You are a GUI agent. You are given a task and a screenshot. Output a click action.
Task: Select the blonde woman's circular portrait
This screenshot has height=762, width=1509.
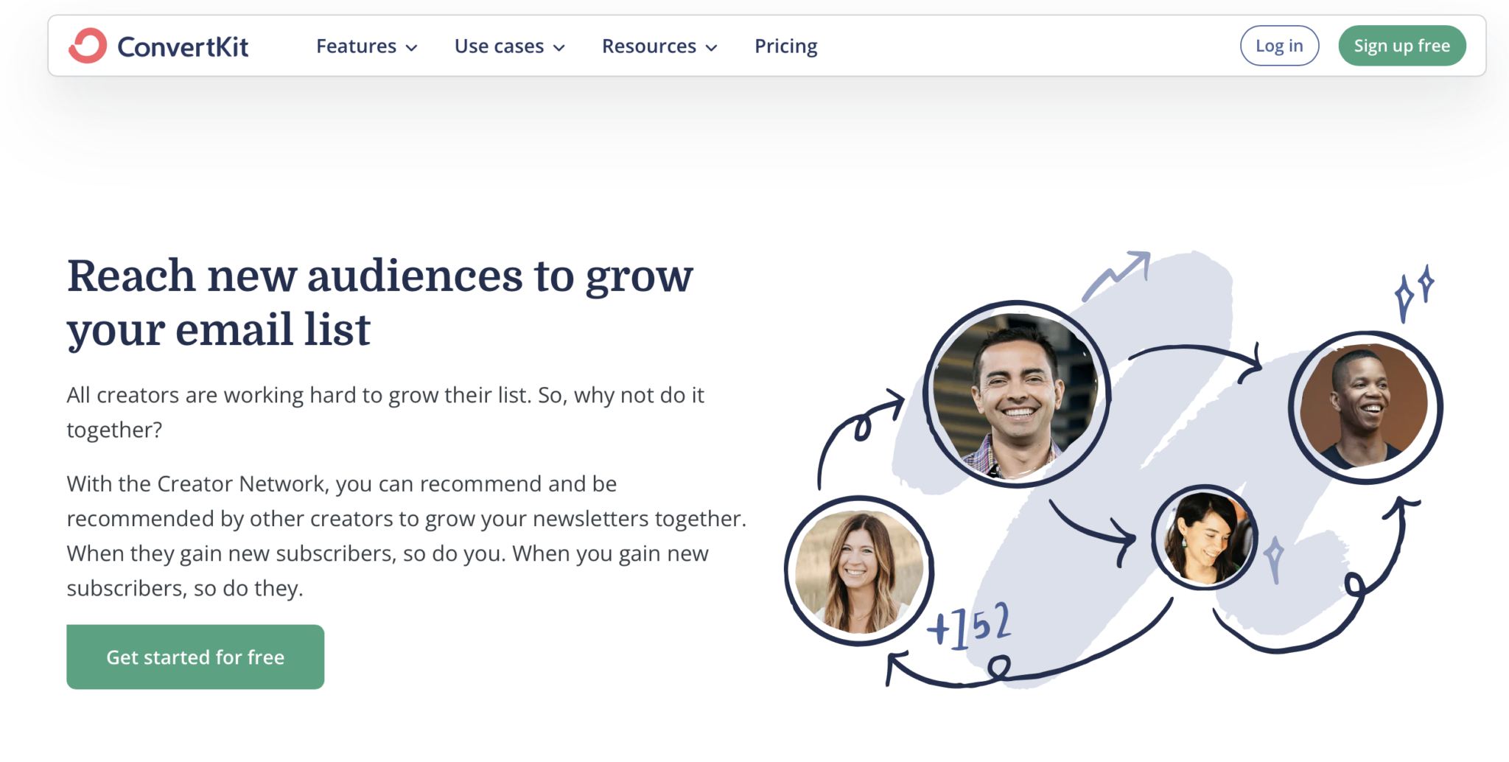[x=858, y=571]
